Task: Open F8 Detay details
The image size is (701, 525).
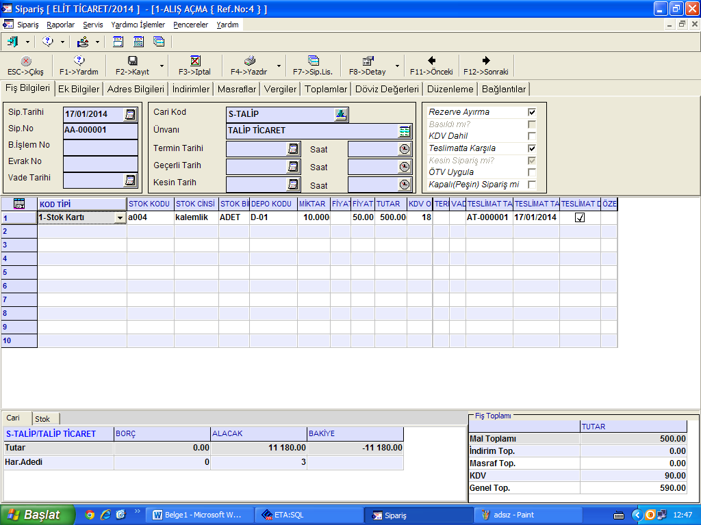Action: coord(368,66)
